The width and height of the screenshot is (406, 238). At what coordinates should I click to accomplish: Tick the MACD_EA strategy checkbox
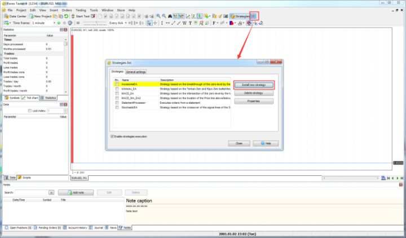pyautogui.click(x=117, y=94)
